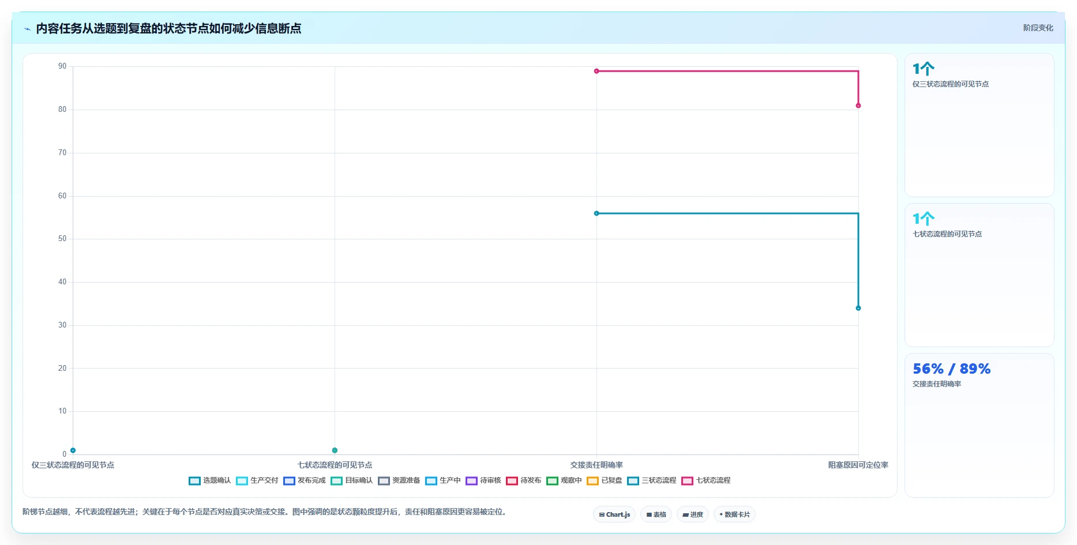Click the y-axis label 90
Viewport: 1077px width, 545px height.
[62, 66]
